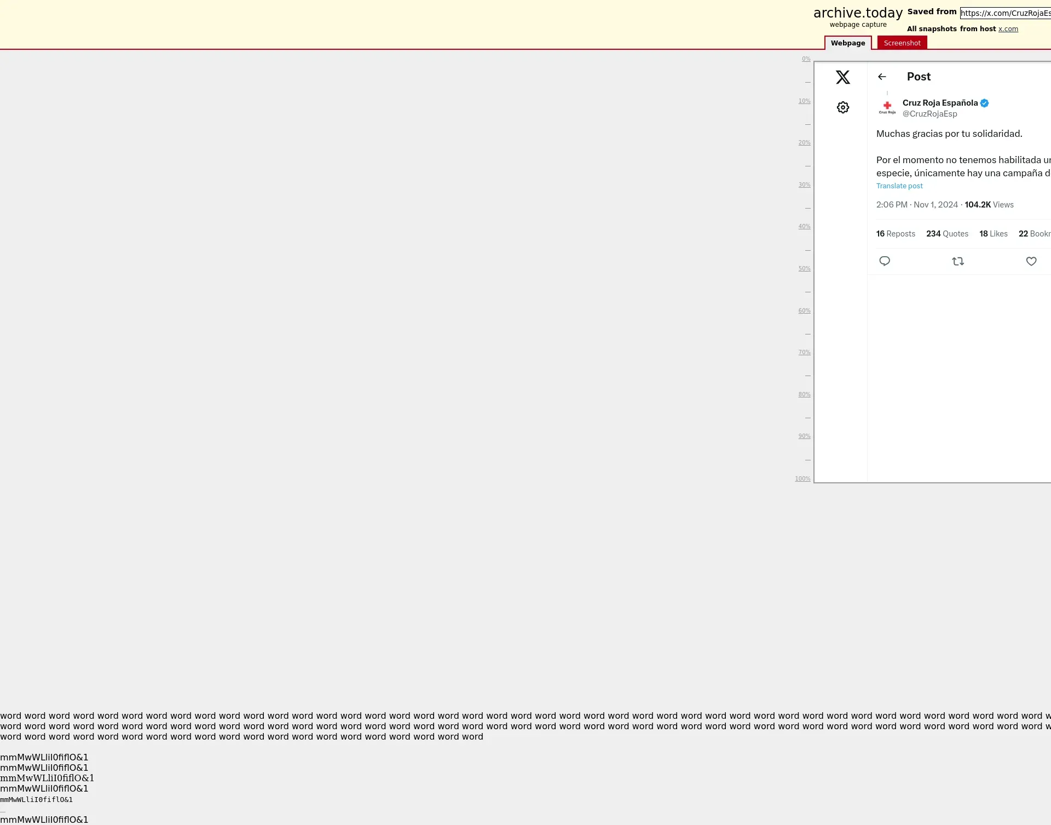The image size is (1051, 825).
Task: Like the post with heart icon
Action: [x=1031, y=261]
